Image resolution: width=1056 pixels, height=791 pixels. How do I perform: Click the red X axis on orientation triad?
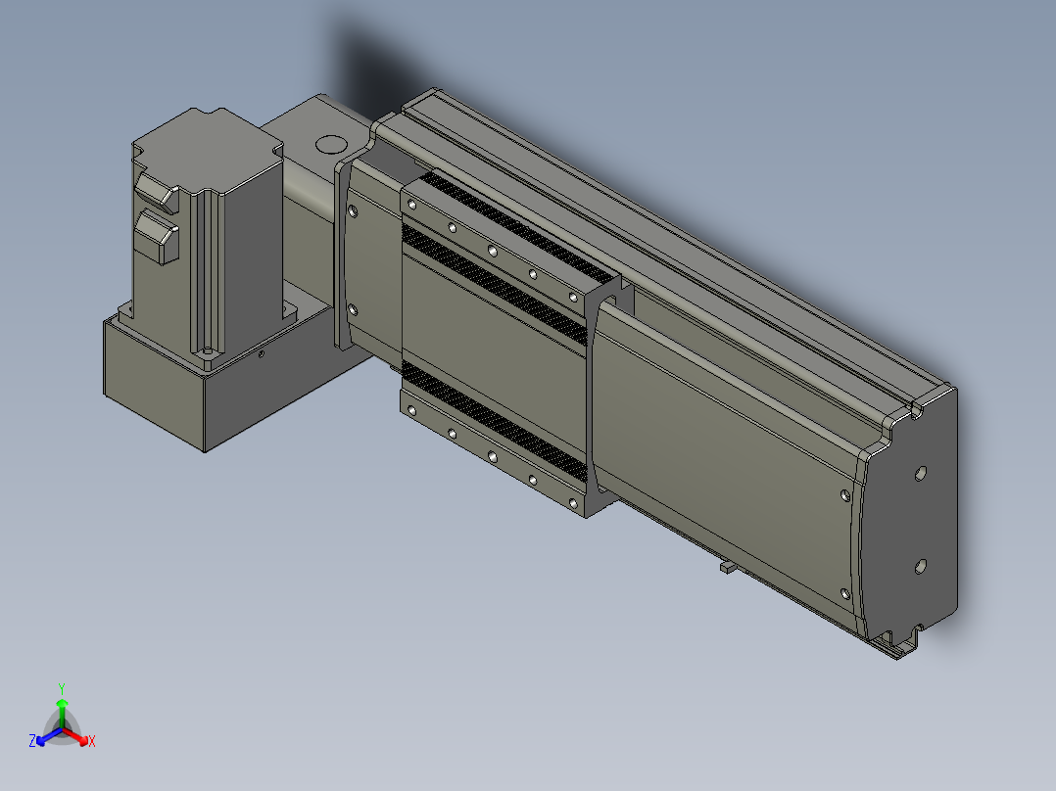tap(79, 736)
